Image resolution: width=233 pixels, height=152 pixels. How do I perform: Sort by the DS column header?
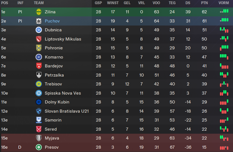(x=188, y=3)
